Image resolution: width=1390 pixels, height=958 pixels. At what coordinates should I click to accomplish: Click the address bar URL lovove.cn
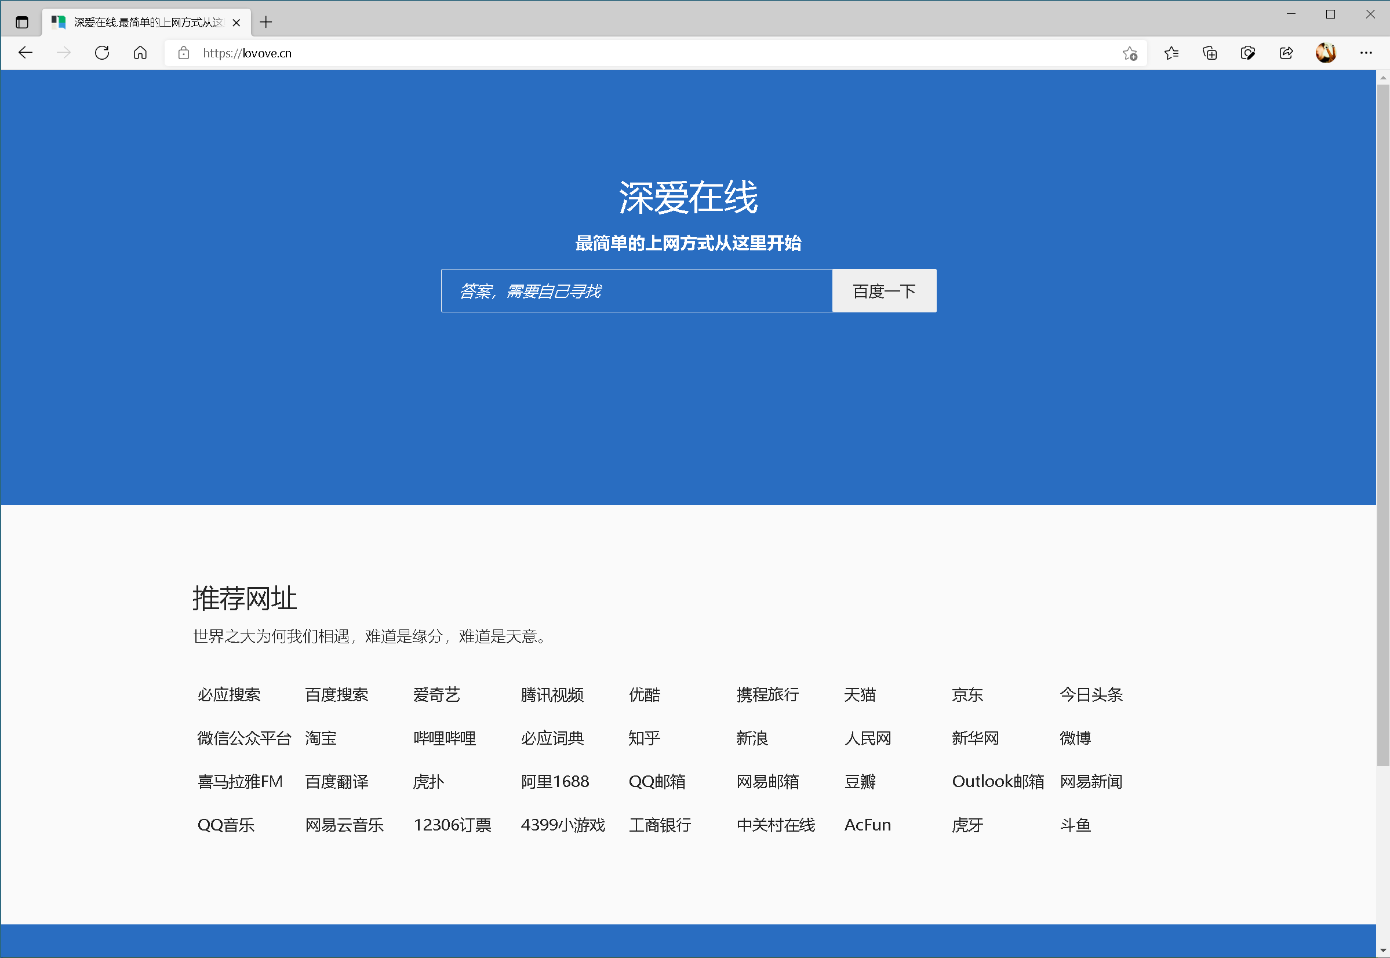[247, 53]
